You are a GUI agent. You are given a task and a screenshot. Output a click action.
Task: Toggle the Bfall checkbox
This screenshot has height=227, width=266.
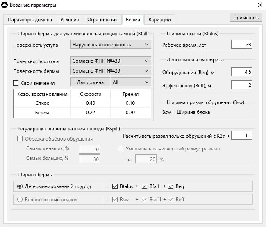click(x=144, y=186)
